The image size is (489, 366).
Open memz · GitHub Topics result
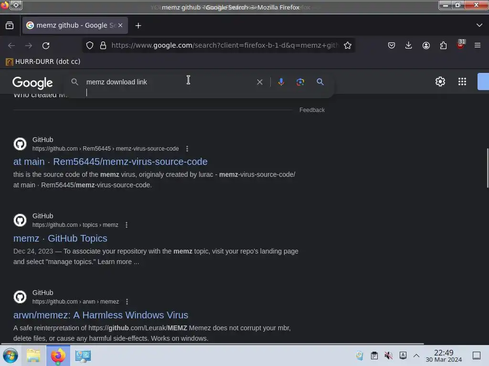[x=60, y=238]
